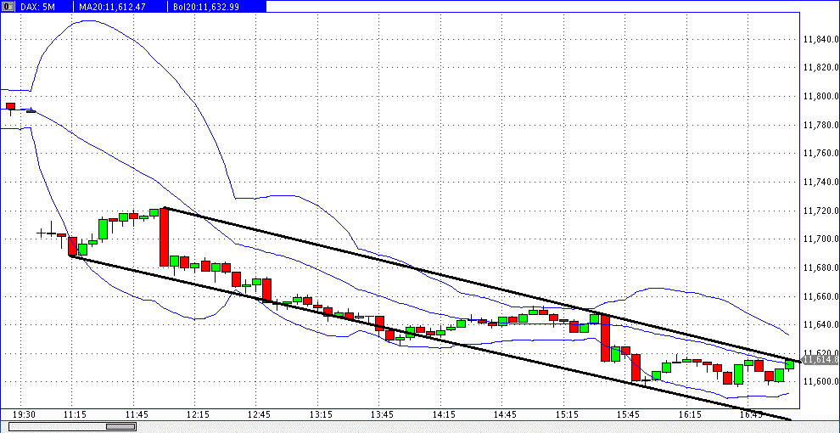Click the 11,640.0 price axis label
This screenshot has height=433, width=840.
click(820, 324)
